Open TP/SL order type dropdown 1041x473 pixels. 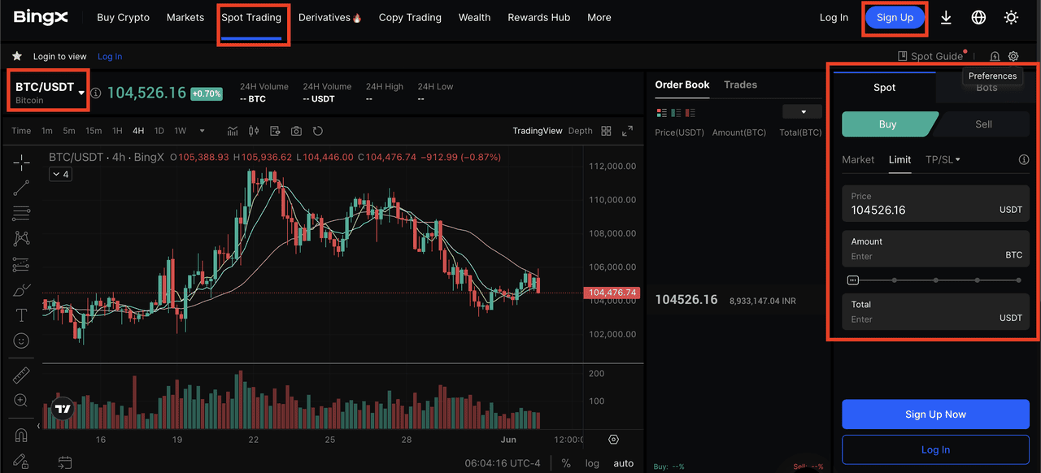pos(943,159)
